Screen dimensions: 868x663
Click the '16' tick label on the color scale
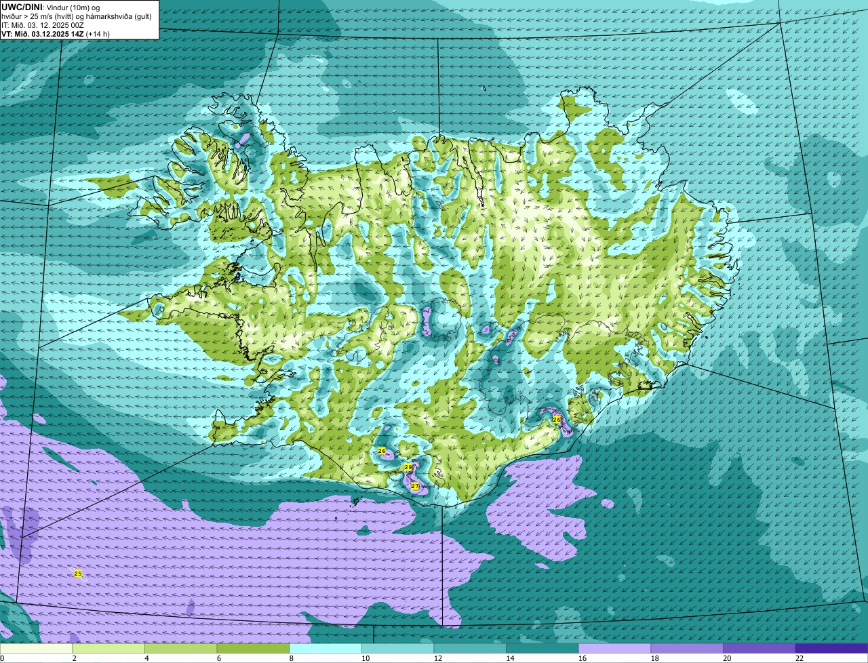pyautogui.click(x=583, y=658)
